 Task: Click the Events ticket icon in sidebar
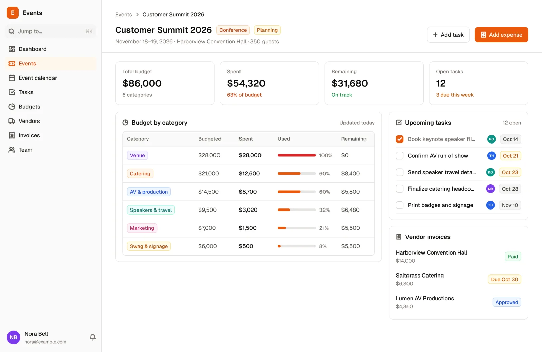[12, 64]
